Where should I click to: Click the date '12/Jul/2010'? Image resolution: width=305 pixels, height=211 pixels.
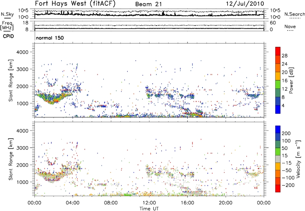[x=245, y=4]
